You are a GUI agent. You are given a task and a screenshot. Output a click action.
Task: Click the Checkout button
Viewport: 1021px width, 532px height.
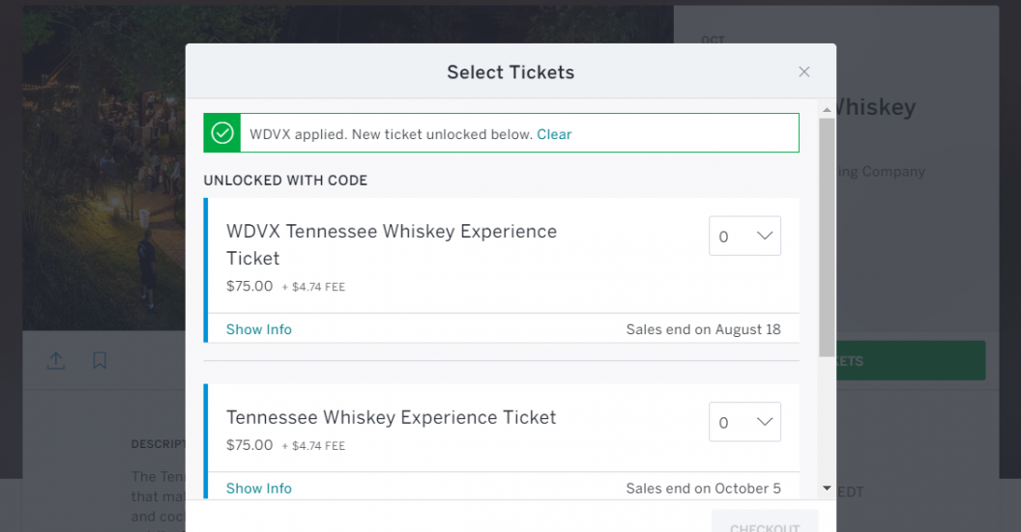click(764, 526)
